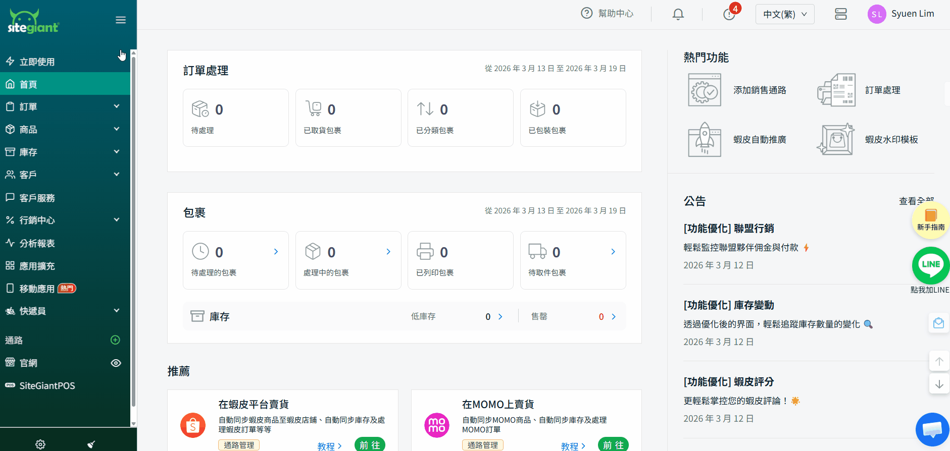Open the 待處理 orders card

(235, 118)
